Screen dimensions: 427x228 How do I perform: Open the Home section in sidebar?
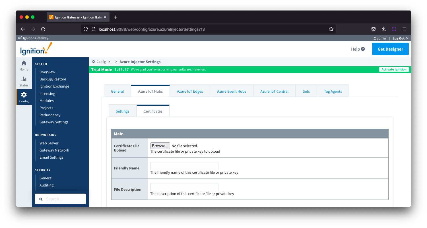24,65
